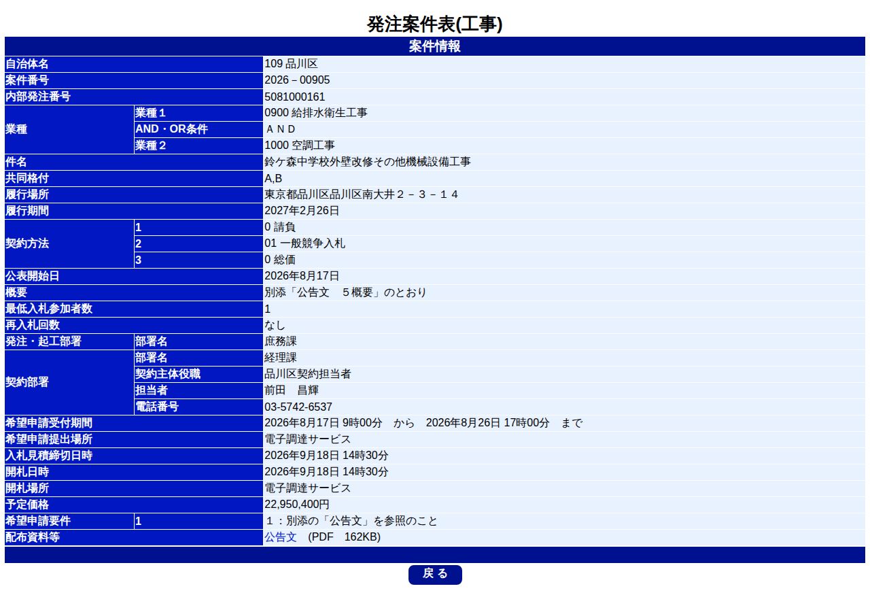Click the 件名 label
The height and width of the screenshot is (612, 870).
tap(16, 162)
